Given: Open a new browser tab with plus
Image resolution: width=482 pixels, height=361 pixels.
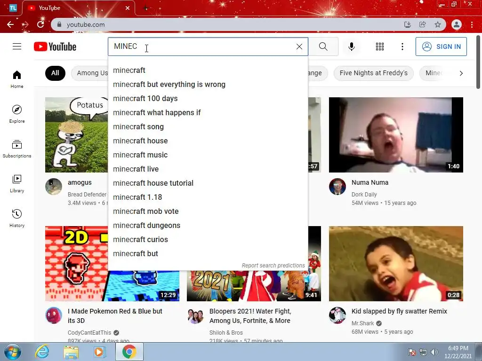Looking at the screenshot, I should coord(146,8).
